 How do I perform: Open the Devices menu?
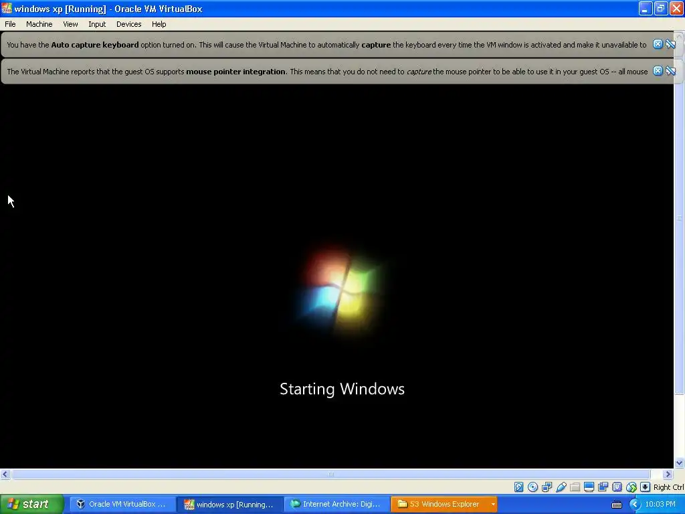128,24
